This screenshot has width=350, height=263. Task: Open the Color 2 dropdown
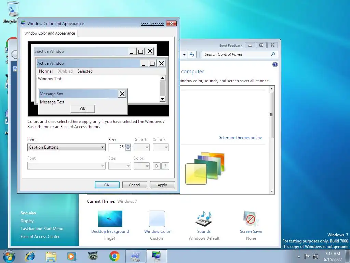click(x=161, y=147)
